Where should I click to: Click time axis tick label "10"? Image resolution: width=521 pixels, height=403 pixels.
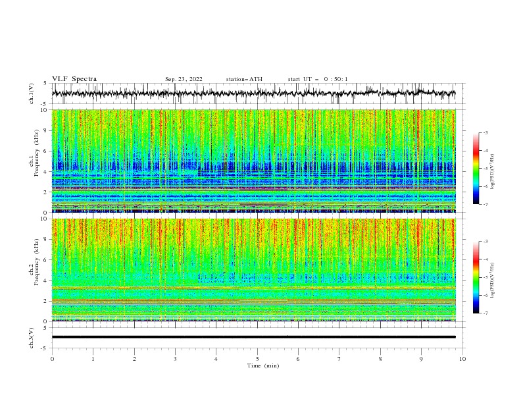pyautogui.click(x=462, y=359)
